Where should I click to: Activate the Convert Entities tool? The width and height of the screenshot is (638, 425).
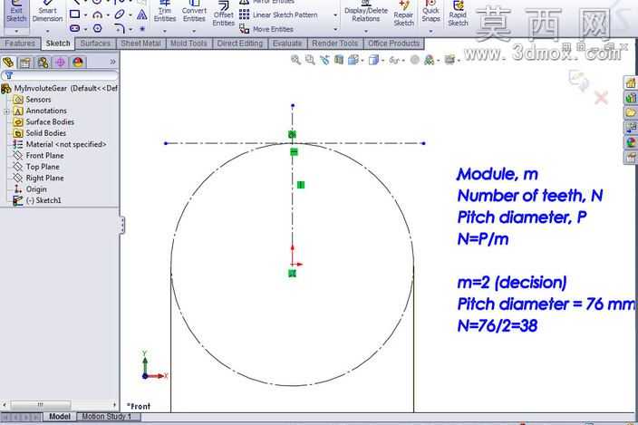coord(194,12)
